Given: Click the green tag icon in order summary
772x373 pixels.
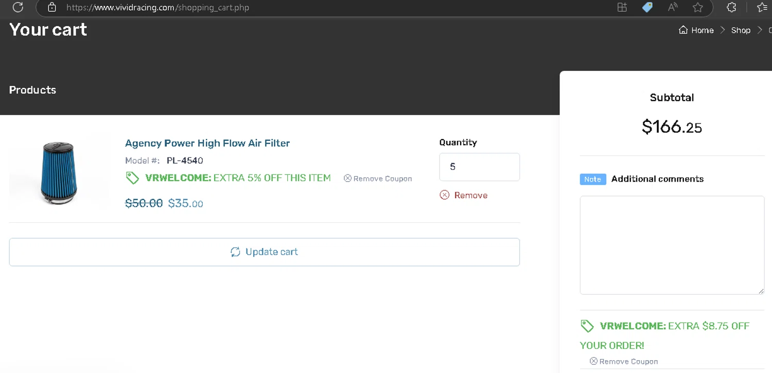Looking at the screenshot, I should pyautogui.click(x=587, y=326).
